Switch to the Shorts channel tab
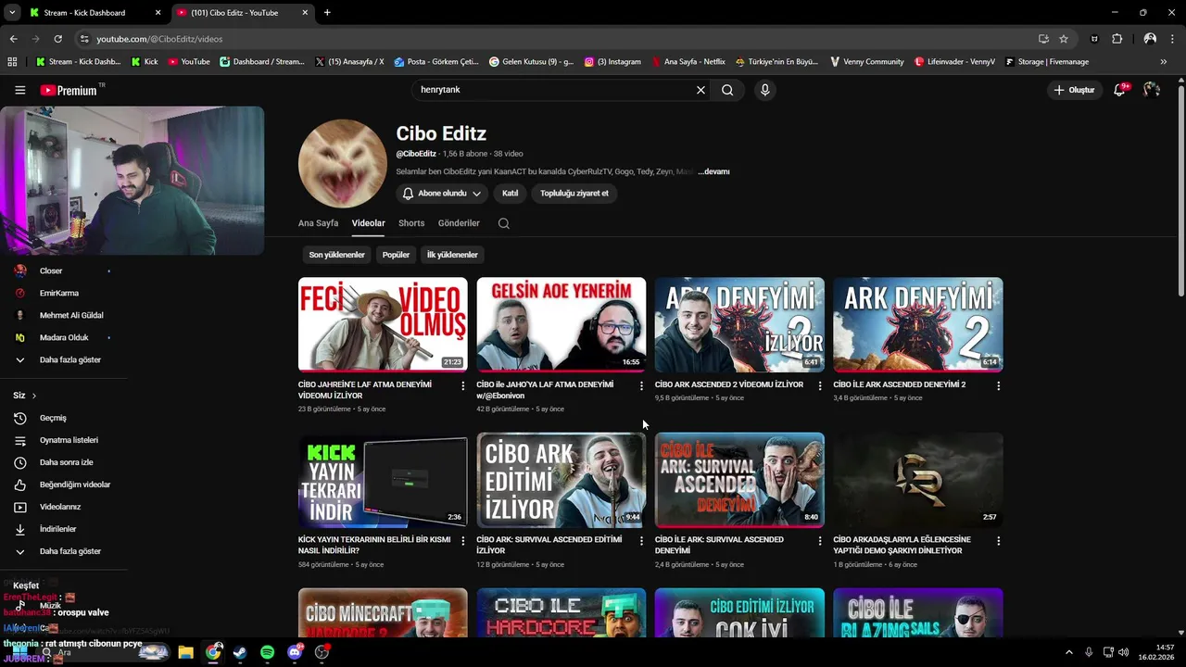 (x=411, y=223)
